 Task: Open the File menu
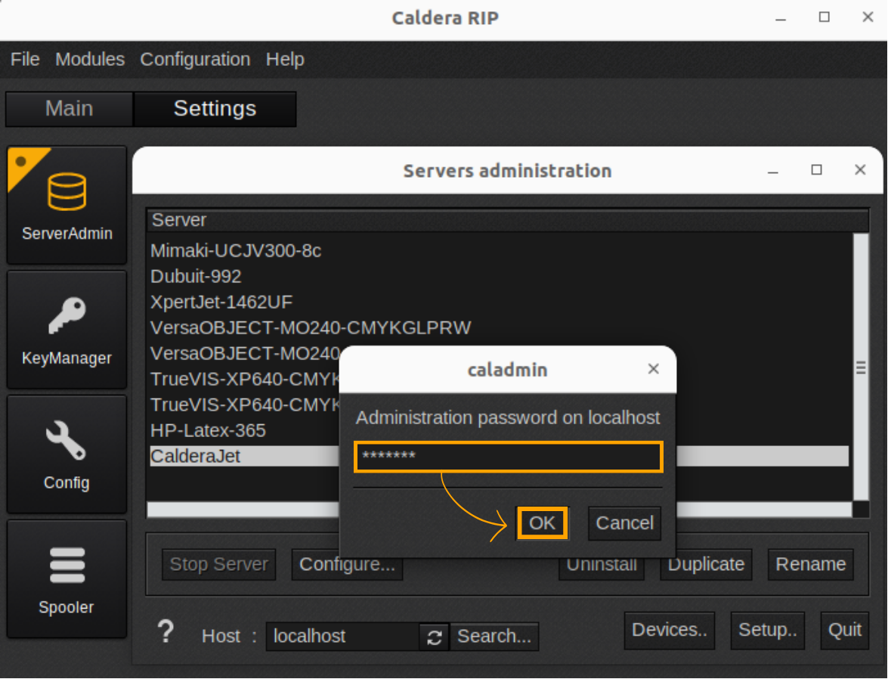click(x=25, y=59)
